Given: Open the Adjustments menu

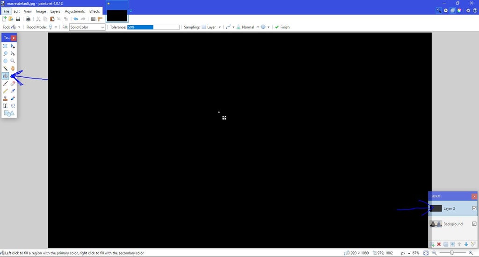Looking at the screenshot, I should click(75, 11).
